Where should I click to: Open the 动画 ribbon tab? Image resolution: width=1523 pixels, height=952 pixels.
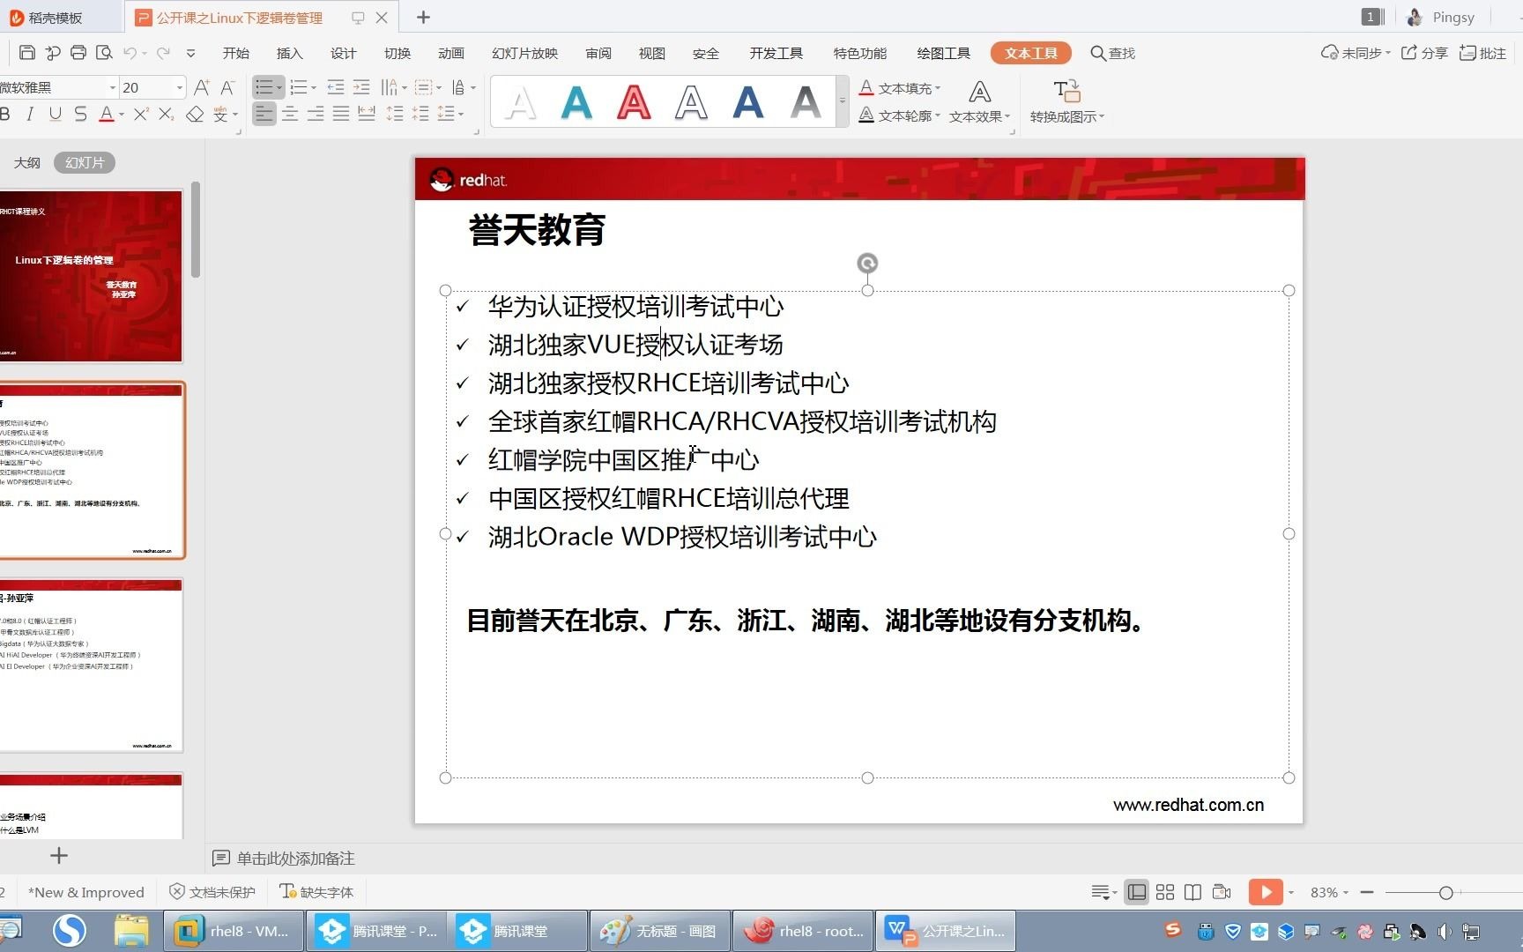tap(450, 53)
